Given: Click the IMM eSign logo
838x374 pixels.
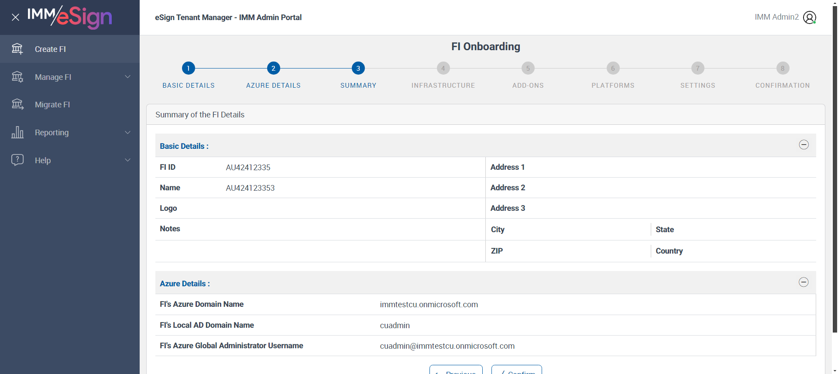Looking at the screenshot, I should click(70, 17).
